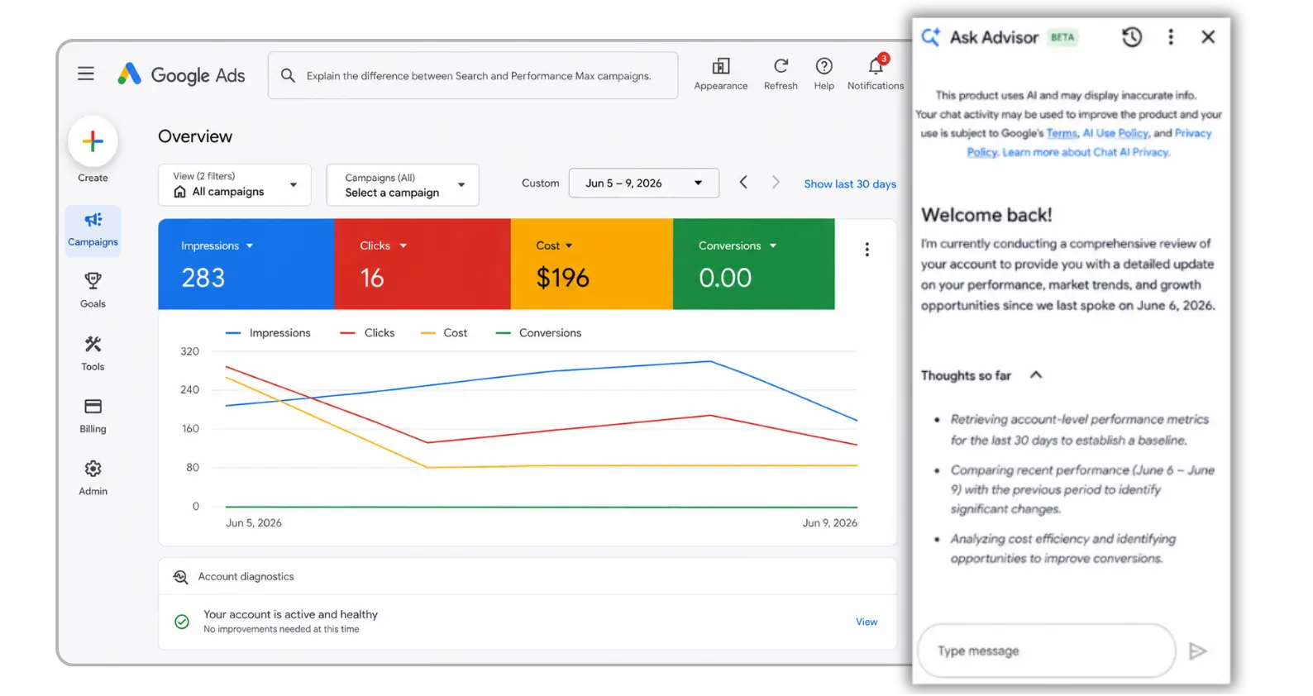Click Show last 30 days link
This screenshot has width=1313, height=696.
tap(850, 184)
